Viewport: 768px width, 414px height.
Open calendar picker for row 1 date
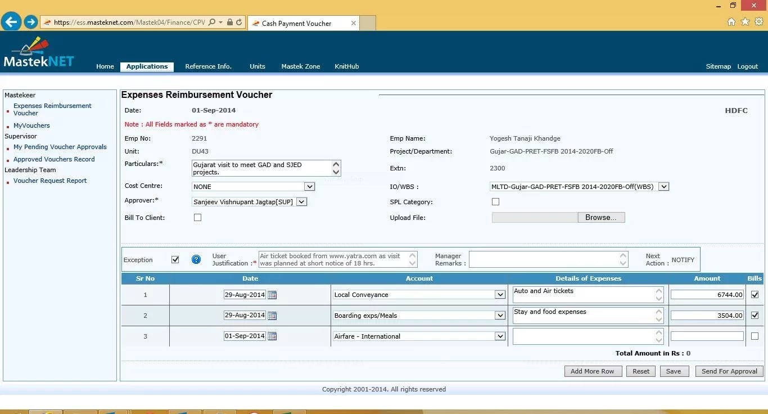point(272,295)
